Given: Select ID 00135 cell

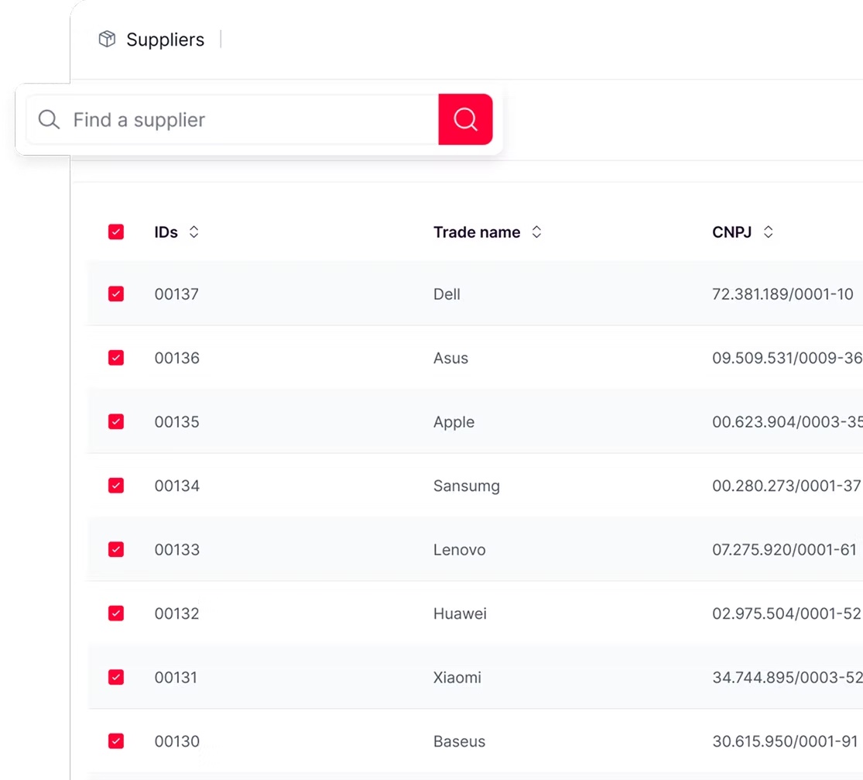Looking at the screenshot, I should tap(176, 422).
